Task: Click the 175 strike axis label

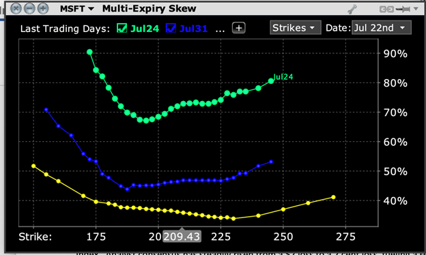Action: 96,237
